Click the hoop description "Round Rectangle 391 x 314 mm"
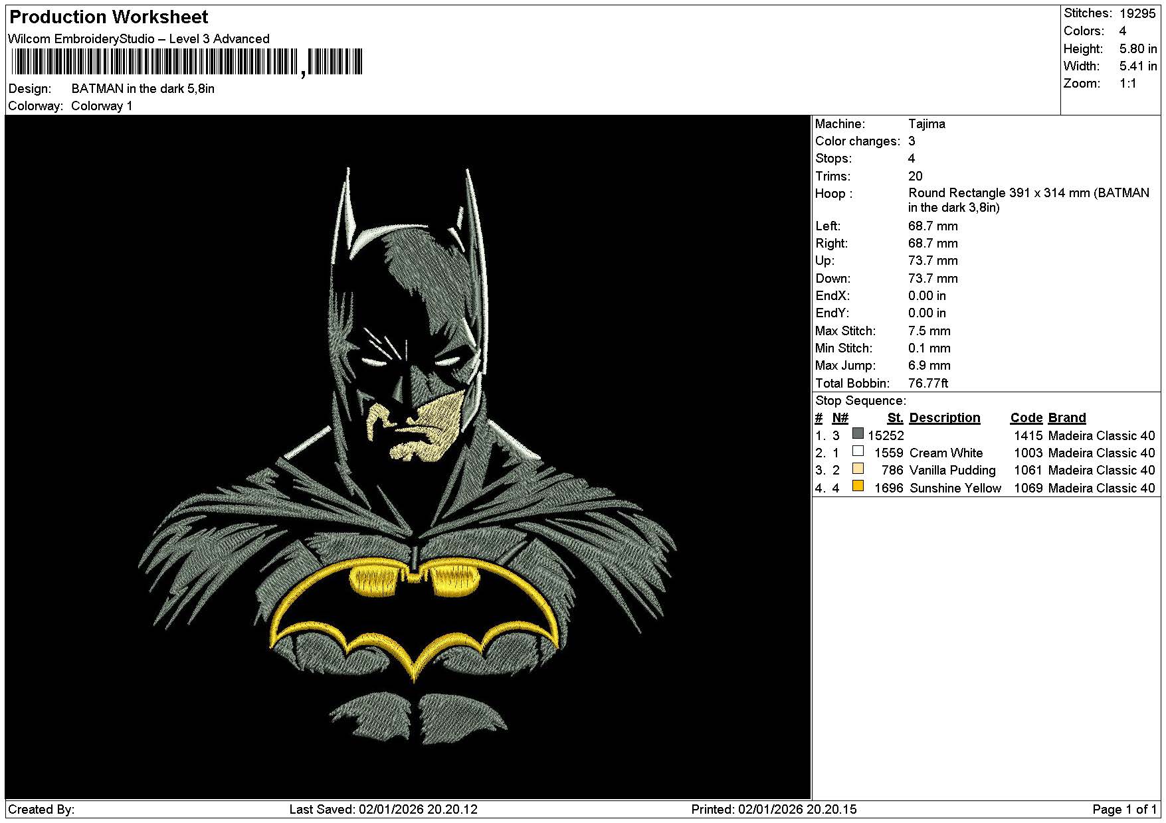The height and width of the screenshot is (823, 1166). (x=999, y=193)
